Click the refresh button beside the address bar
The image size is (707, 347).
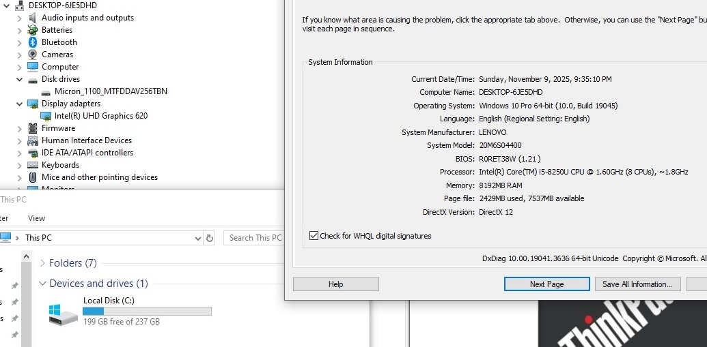[210, 238]
